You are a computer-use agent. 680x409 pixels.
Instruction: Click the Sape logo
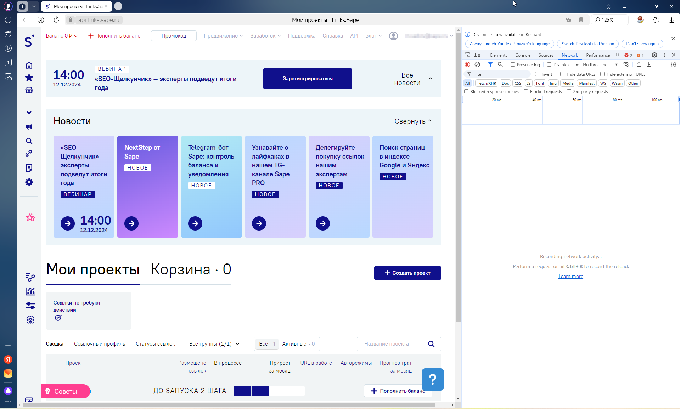[x=29, y=41]
